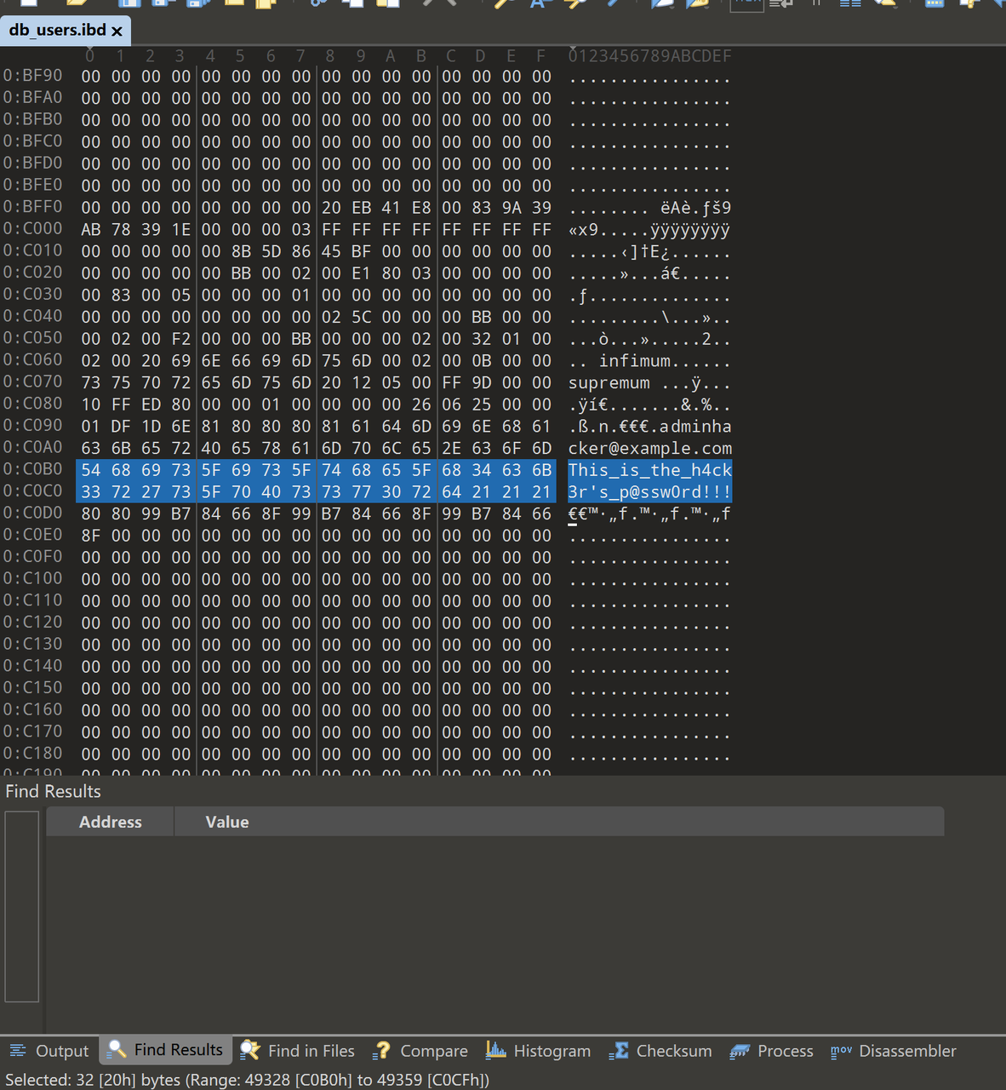1006x1090 pixels.
Task: Click the 'infimum' text in the ASCII column
Action: 634,361
